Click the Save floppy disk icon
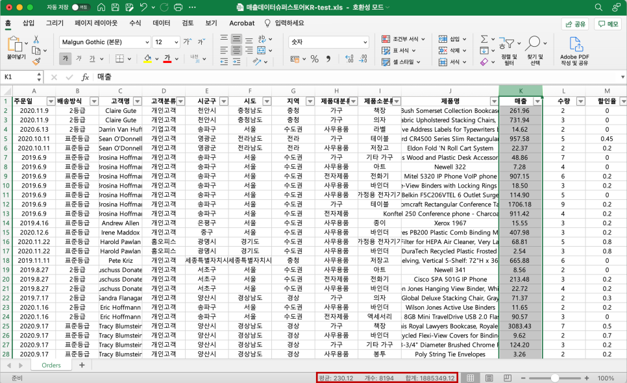 tap(115, 7)
